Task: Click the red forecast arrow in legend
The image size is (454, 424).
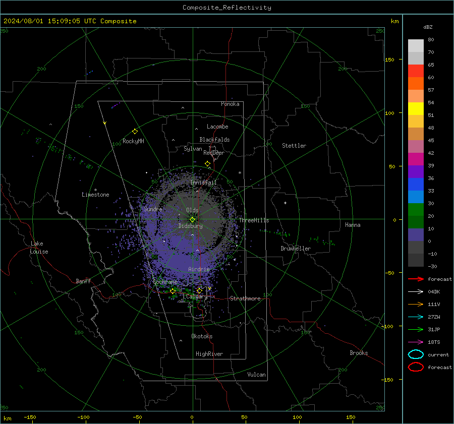Action: tap(416, 279)
